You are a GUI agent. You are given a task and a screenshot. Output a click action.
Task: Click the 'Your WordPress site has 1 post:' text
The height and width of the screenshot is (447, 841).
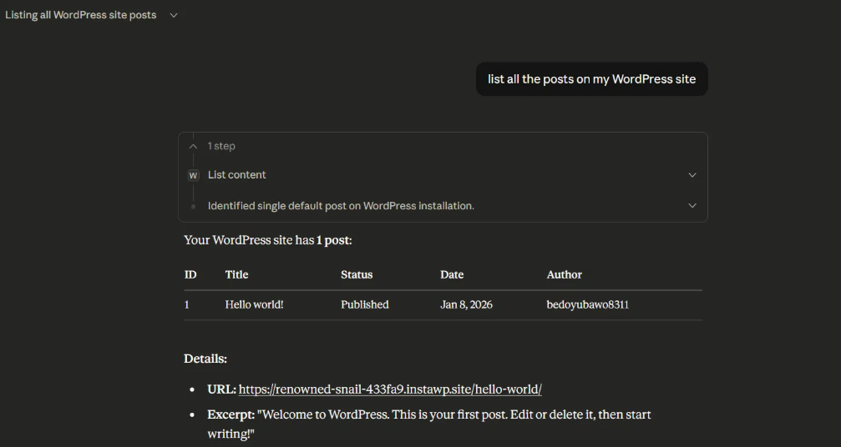click(267, 240)
